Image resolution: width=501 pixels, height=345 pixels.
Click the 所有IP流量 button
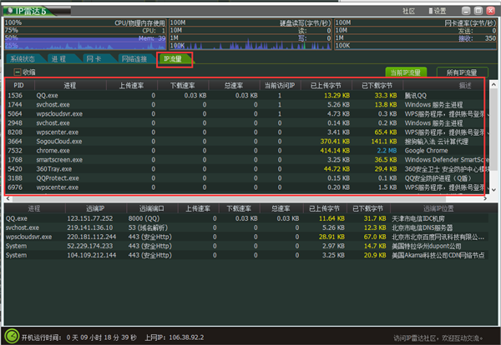(462, 72)
